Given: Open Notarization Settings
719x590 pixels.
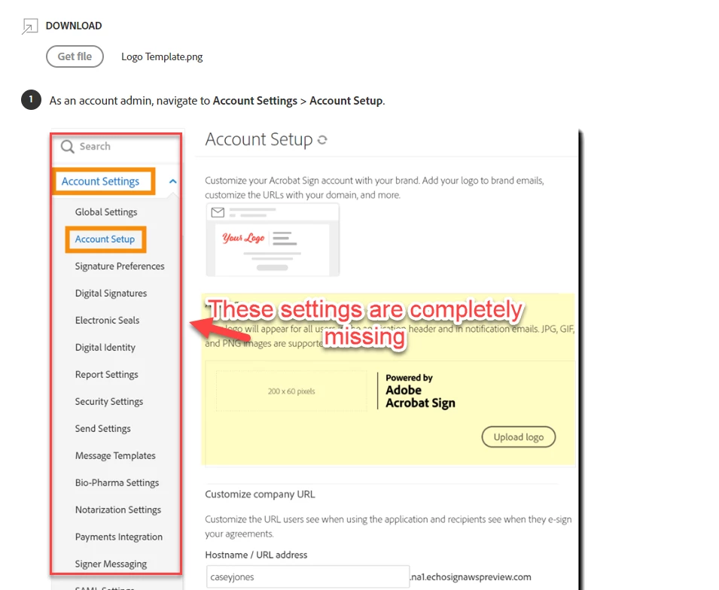Looking at the screenshot, I should click(118, 509).
